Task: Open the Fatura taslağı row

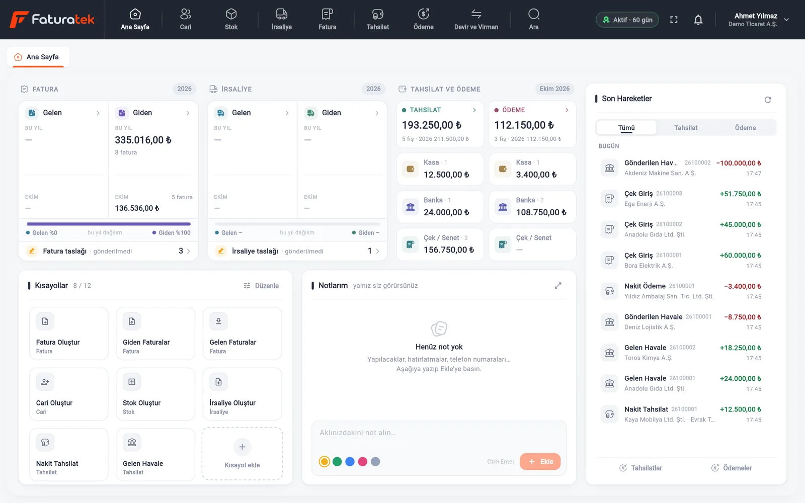Action: pyautogui.click(x=108, y=251)
